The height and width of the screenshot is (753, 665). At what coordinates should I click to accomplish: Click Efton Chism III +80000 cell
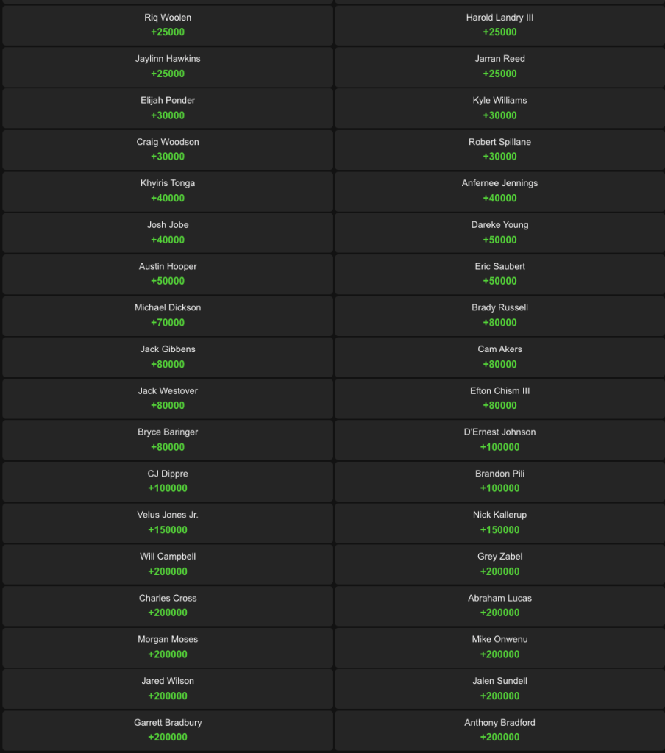[x=499, y=399]
